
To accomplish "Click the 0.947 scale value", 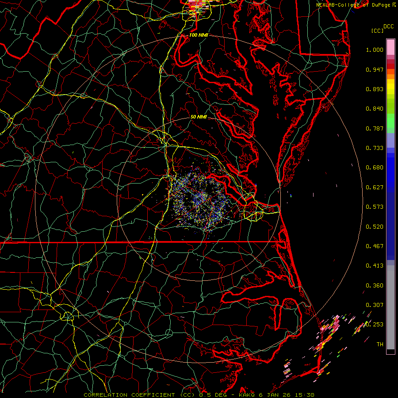I will click(375, 69).
